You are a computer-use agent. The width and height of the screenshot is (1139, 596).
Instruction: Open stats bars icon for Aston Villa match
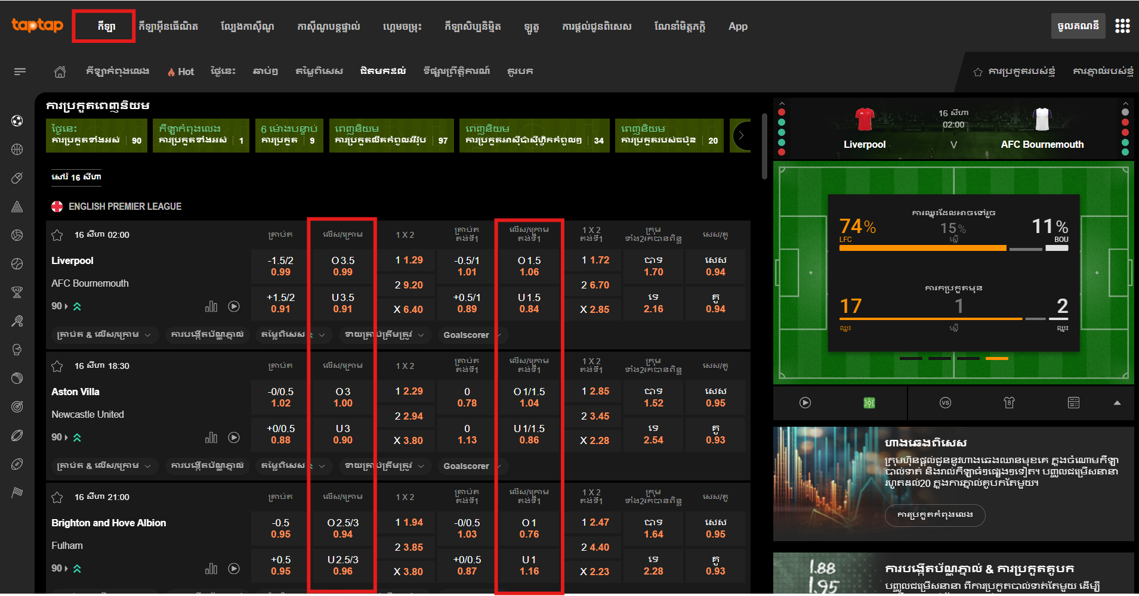click(211, 437)
